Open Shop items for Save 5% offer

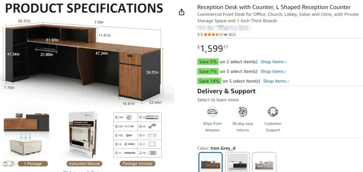point(273,62)
